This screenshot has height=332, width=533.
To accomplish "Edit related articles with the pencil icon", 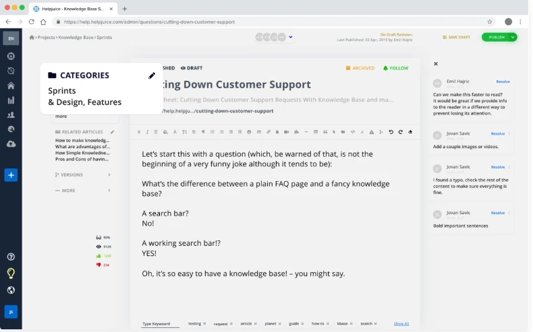I will coord(112,132).
